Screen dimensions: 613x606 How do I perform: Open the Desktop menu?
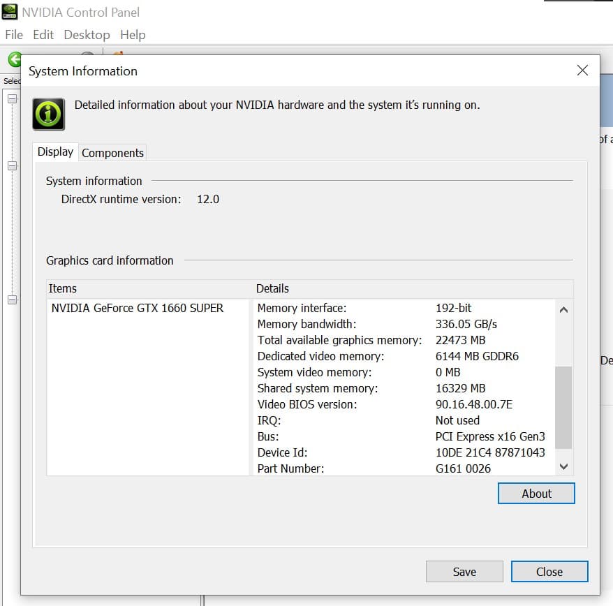coord(87,34)
